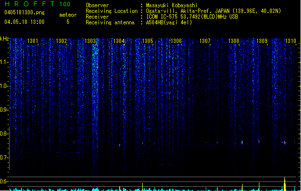Click the 0.6 kHz axis label

point(4,181)
